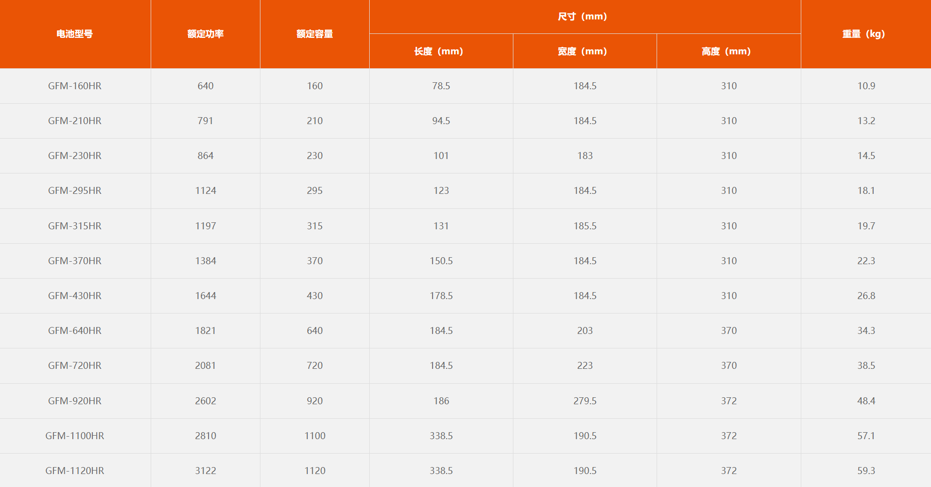The height and width of the screenshot is (487, 931).
Task: Click the 重量 (kg) column header
Action: coord(864,34)
